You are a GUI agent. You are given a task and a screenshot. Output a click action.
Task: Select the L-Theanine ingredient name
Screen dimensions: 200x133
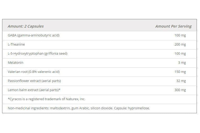[16, 45]
